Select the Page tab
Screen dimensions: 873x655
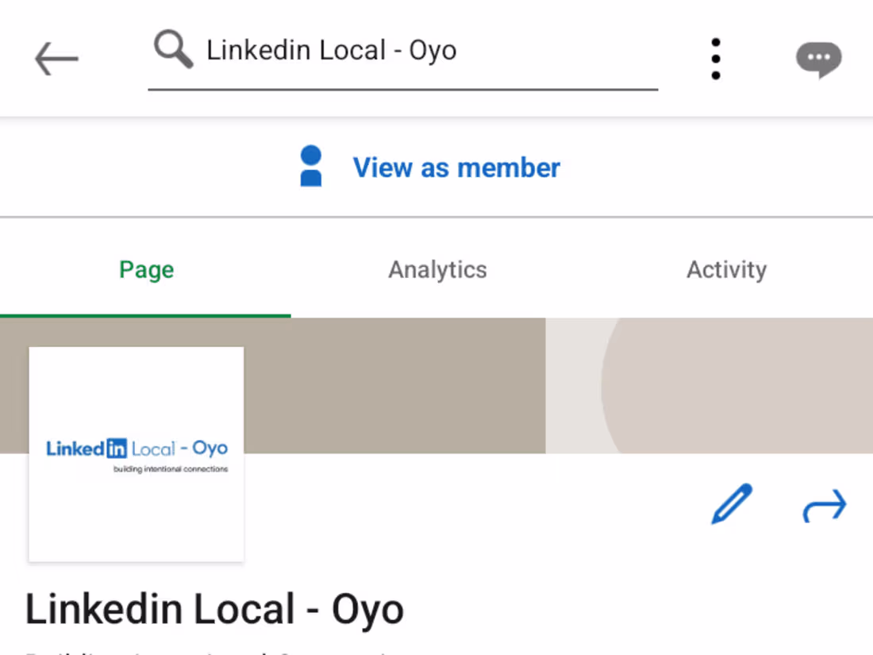pyautogui.click(x=146, y=269)
